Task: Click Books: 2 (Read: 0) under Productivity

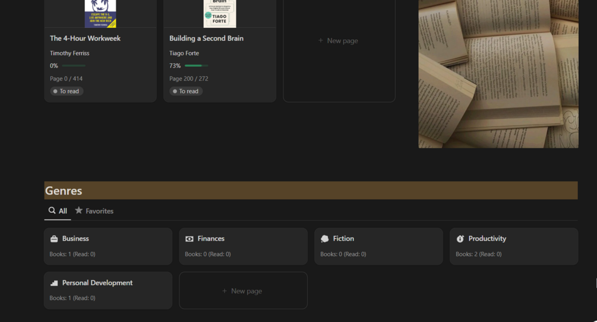Action: [479, 254]
